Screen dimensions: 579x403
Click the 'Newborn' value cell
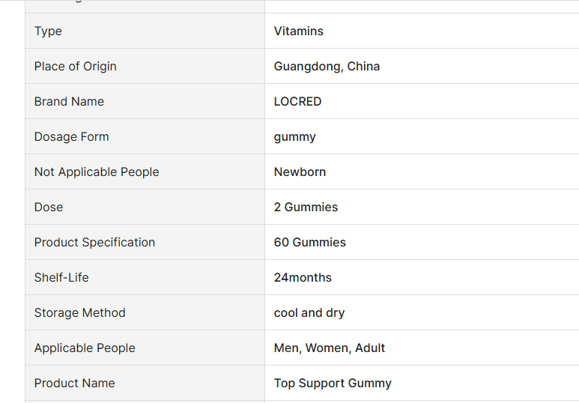(x=300, y=172)
